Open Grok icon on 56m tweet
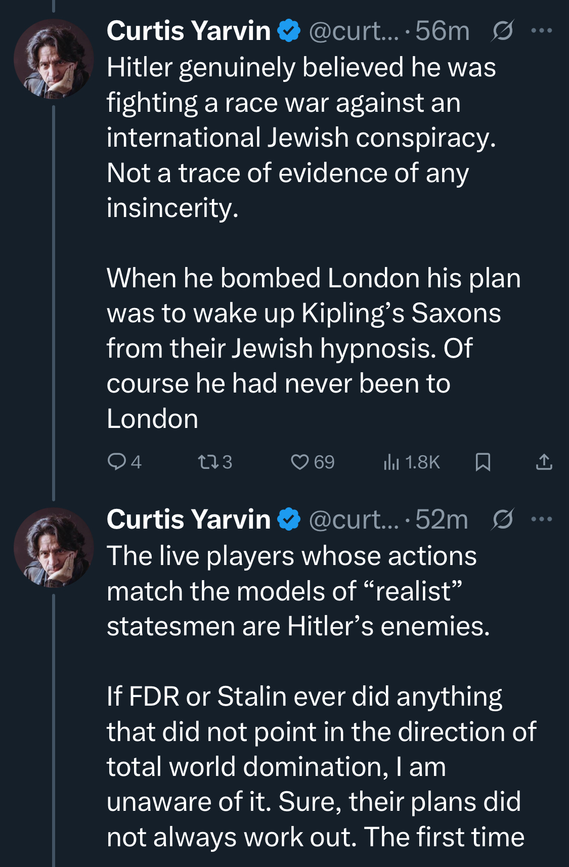Viewport: 569px width, 867px height. tap(502, 31)
